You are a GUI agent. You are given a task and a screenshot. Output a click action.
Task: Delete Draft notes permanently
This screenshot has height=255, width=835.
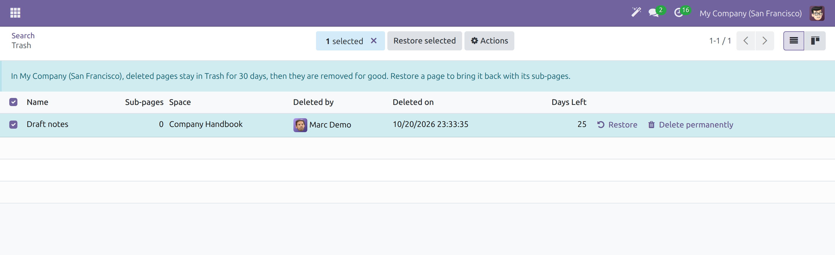click(x=690, y=125)
